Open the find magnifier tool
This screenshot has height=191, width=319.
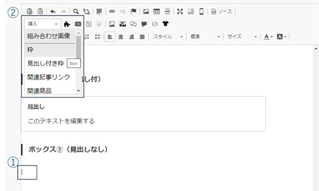(76, 11)
